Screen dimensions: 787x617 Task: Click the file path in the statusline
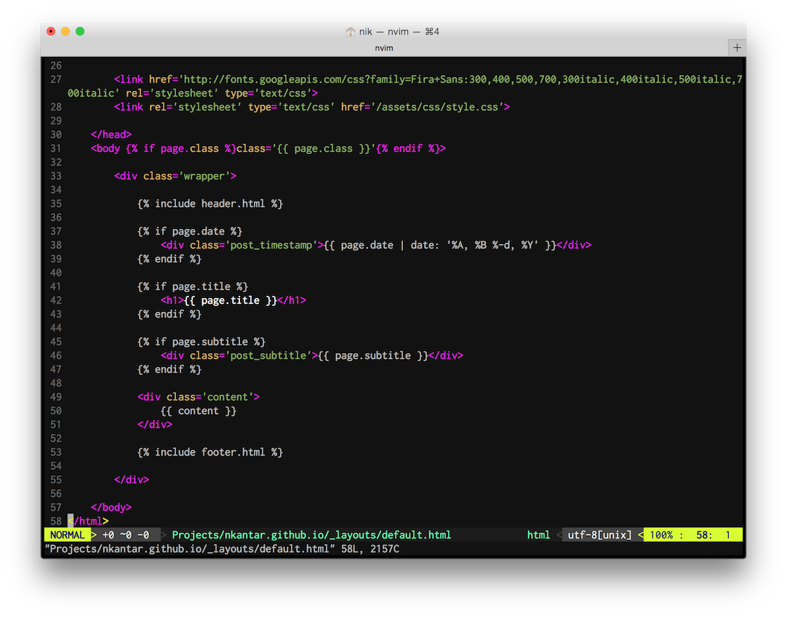point(312,535)
